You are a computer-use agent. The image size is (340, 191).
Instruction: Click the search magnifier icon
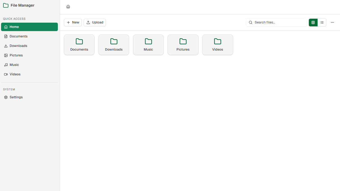tap(251, 22)
